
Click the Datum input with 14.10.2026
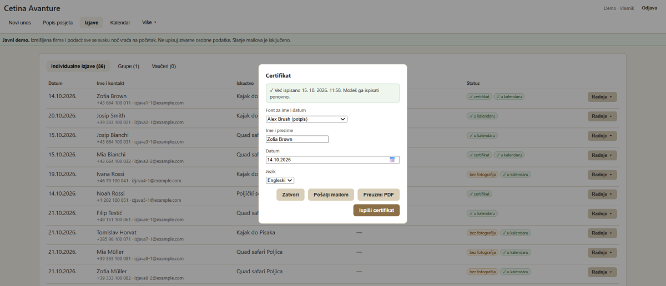pos(332,160)
